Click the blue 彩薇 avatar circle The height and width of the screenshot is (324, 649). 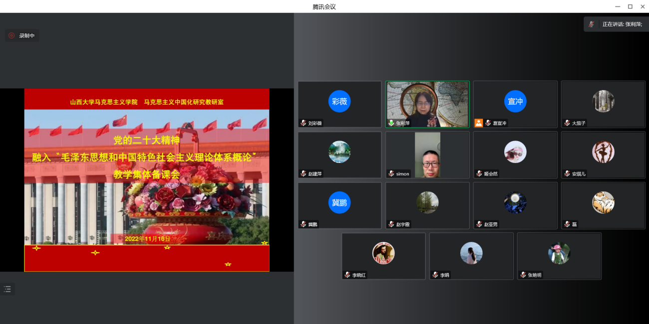point(339,101)
